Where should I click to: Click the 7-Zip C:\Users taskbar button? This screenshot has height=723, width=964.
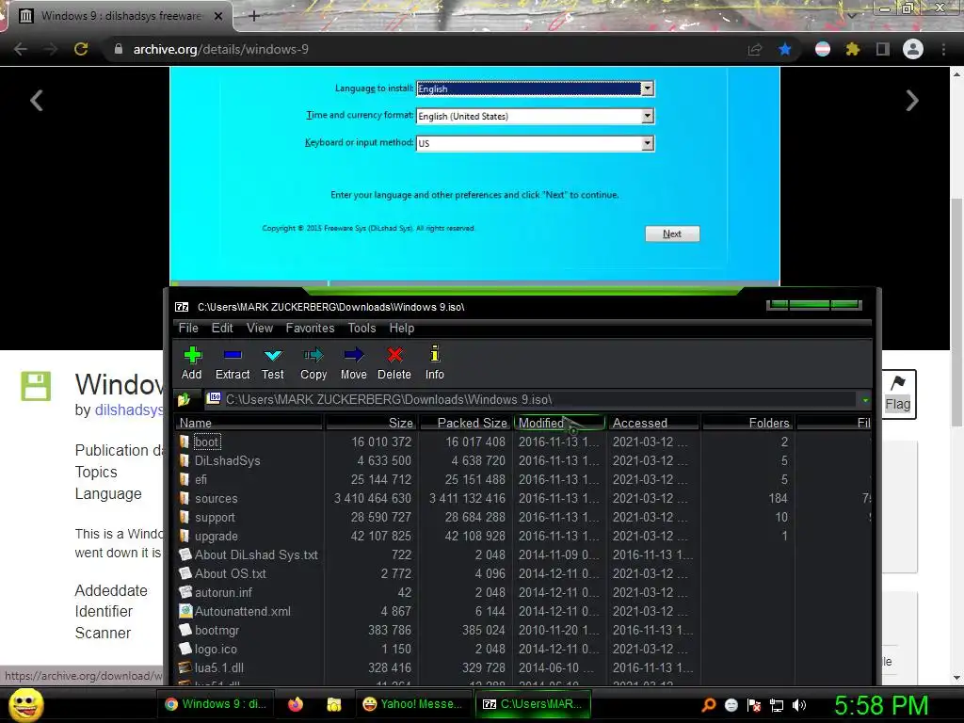tap(533, 704)
